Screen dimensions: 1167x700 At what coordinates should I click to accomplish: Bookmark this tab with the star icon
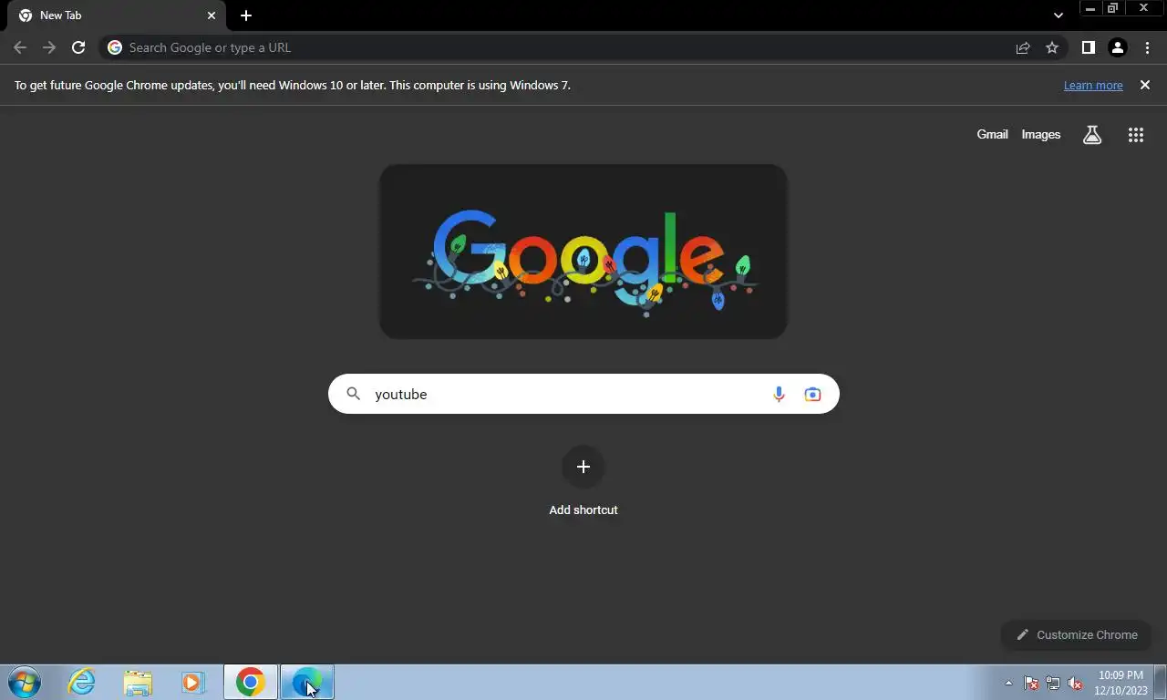tap(1052, 47)
